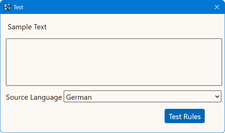The image size is (225, 133).
Task: Place cursor in the empty sample text box
Action: click(114, 62)
